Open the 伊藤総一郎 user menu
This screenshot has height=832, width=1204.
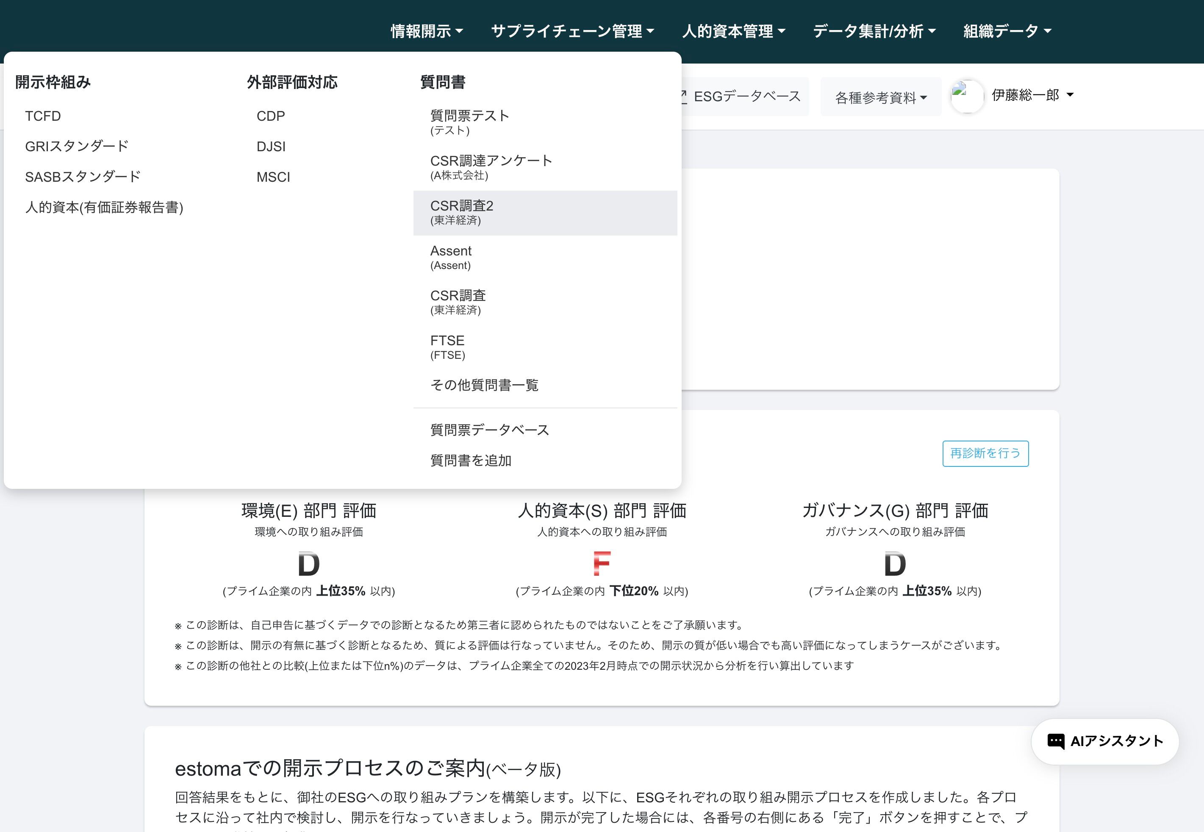point(1032,95)
